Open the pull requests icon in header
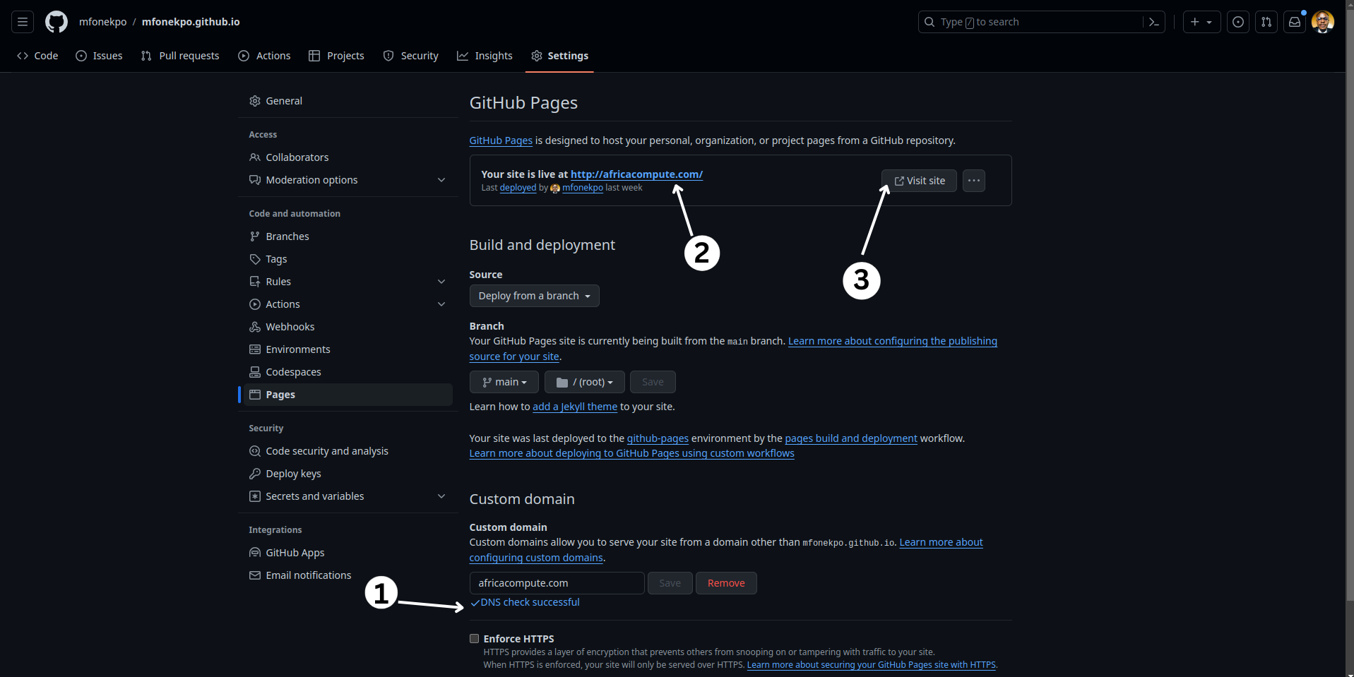 (1266, 22)
